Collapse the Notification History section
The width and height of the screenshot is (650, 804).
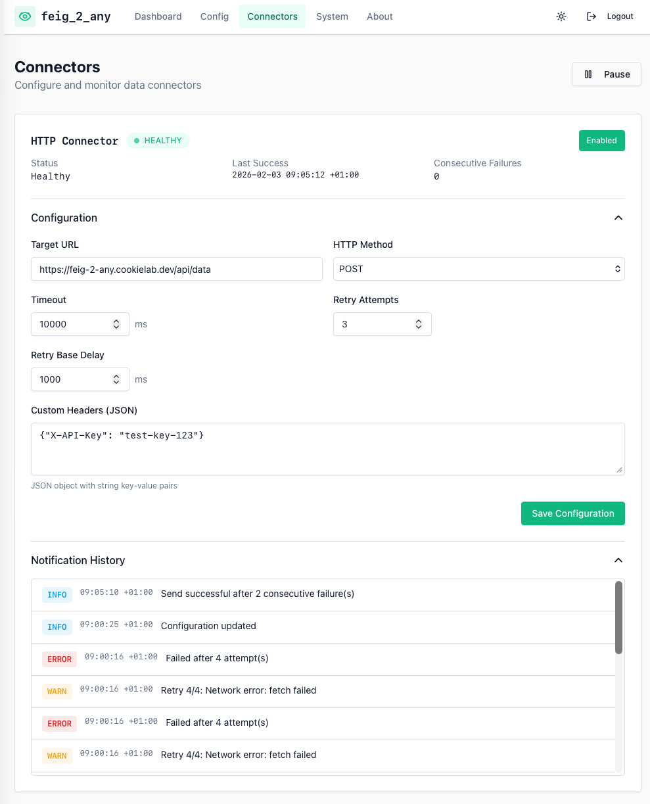tap(618, 560)
